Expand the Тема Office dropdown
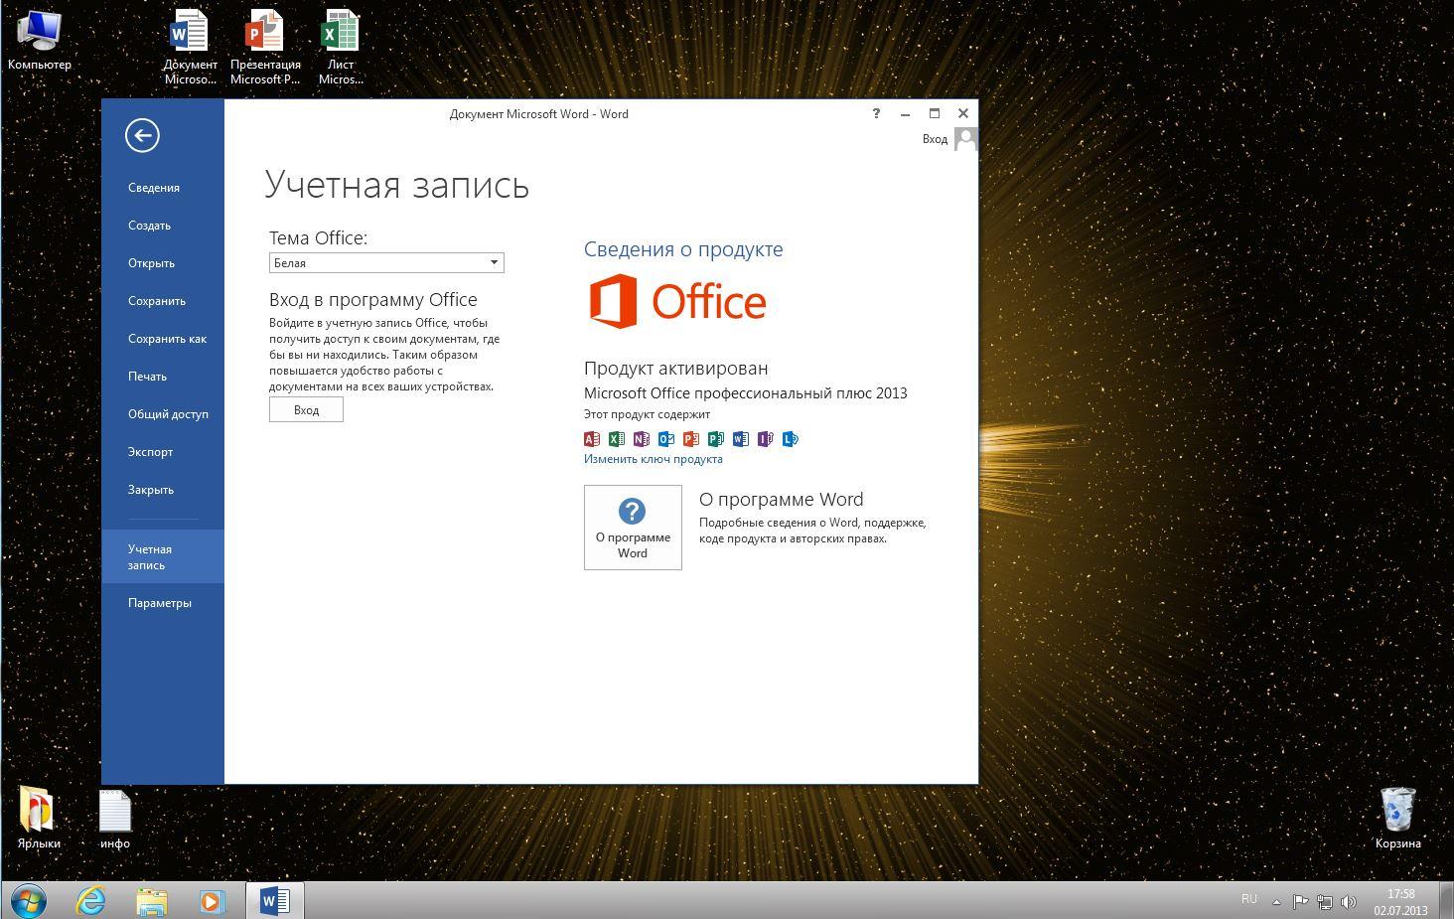 [x=493, y=262]
